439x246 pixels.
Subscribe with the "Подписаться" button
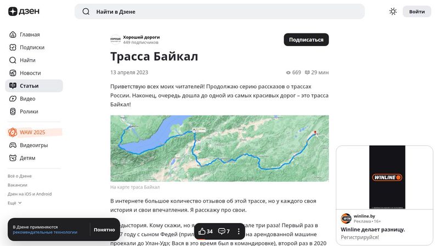(x=306, y=39)
